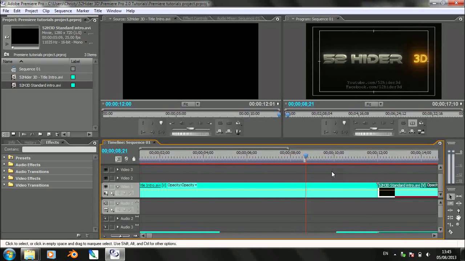Select the Pen tool in Tools panel

click(x=458, y=211)
